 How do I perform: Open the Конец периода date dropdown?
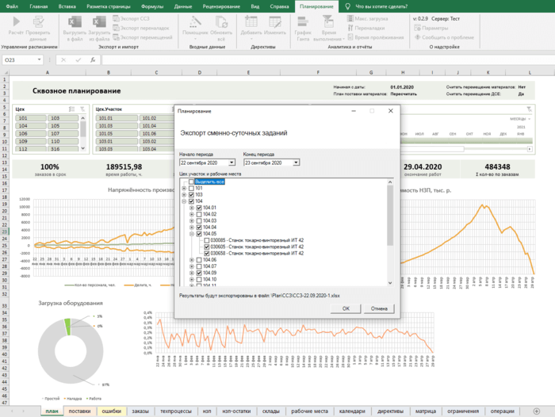pyautogui.click(x=296, y=163)
